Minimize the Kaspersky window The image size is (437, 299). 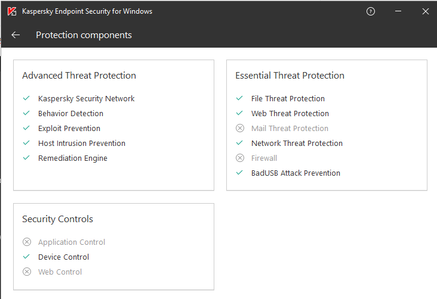tap(398, 11)
